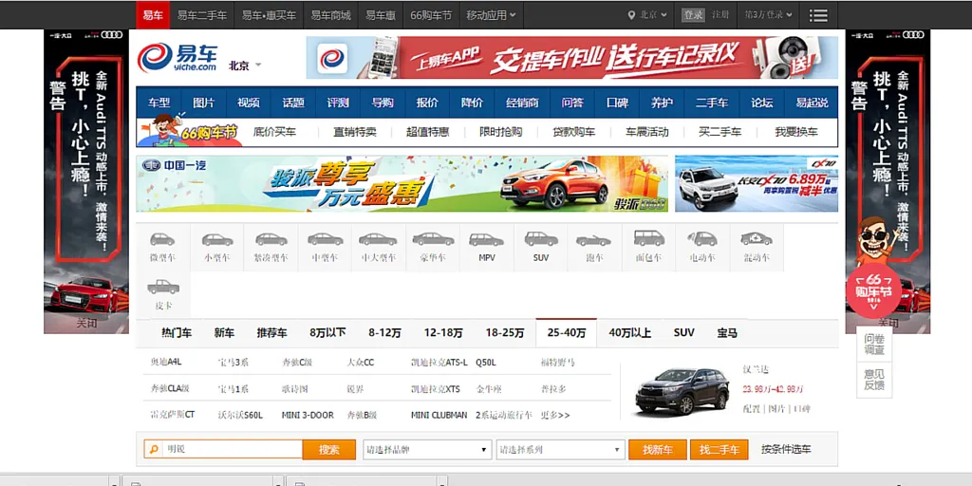Close the left Audi TTS ad via 关闭
Screen dimensions: 972x486
86,323
